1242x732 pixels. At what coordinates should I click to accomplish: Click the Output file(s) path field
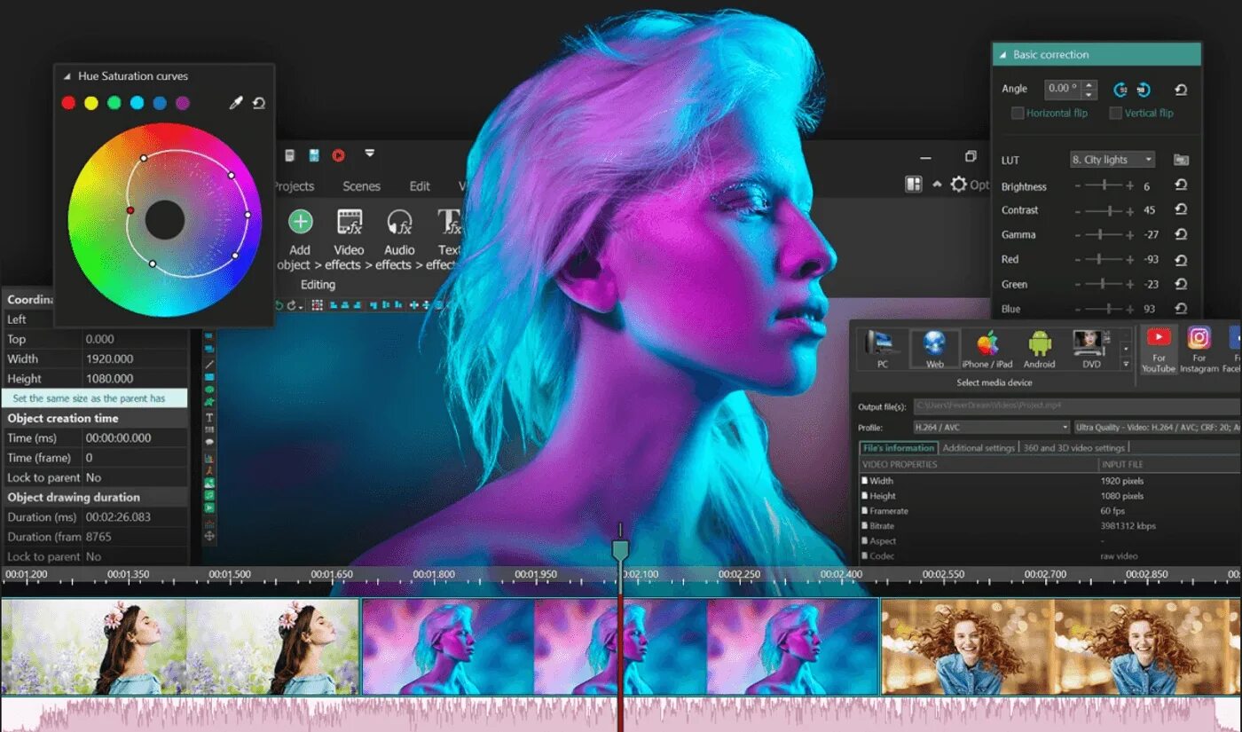(1076, 406)
